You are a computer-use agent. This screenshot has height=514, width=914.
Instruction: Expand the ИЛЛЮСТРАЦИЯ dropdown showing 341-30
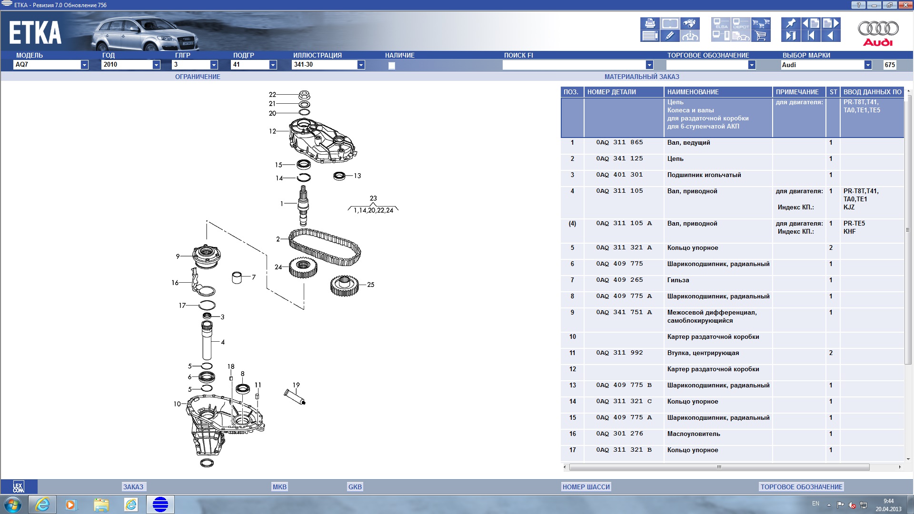(361, 65)
